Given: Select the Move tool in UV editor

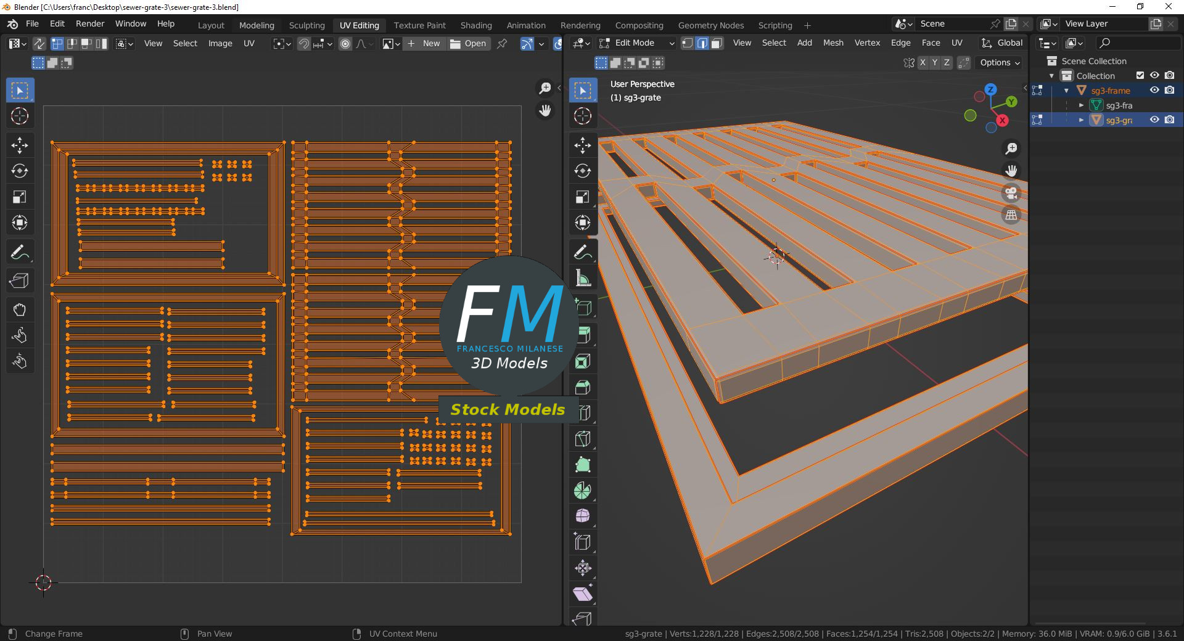Looking at the screenshot, I should point(20,145).
